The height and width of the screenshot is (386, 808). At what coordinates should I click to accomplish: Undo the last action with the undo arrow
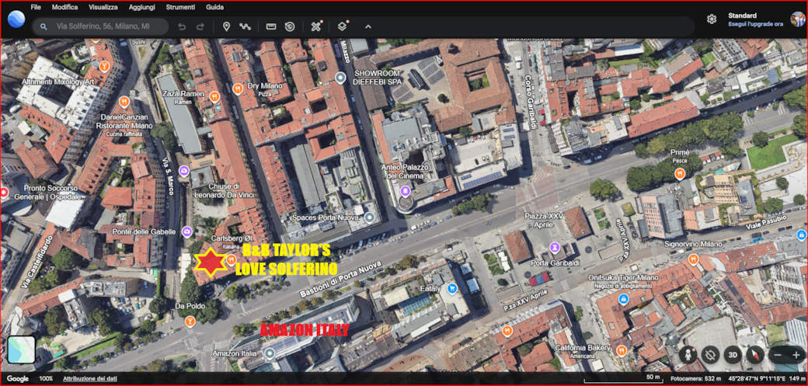[182, 27]
